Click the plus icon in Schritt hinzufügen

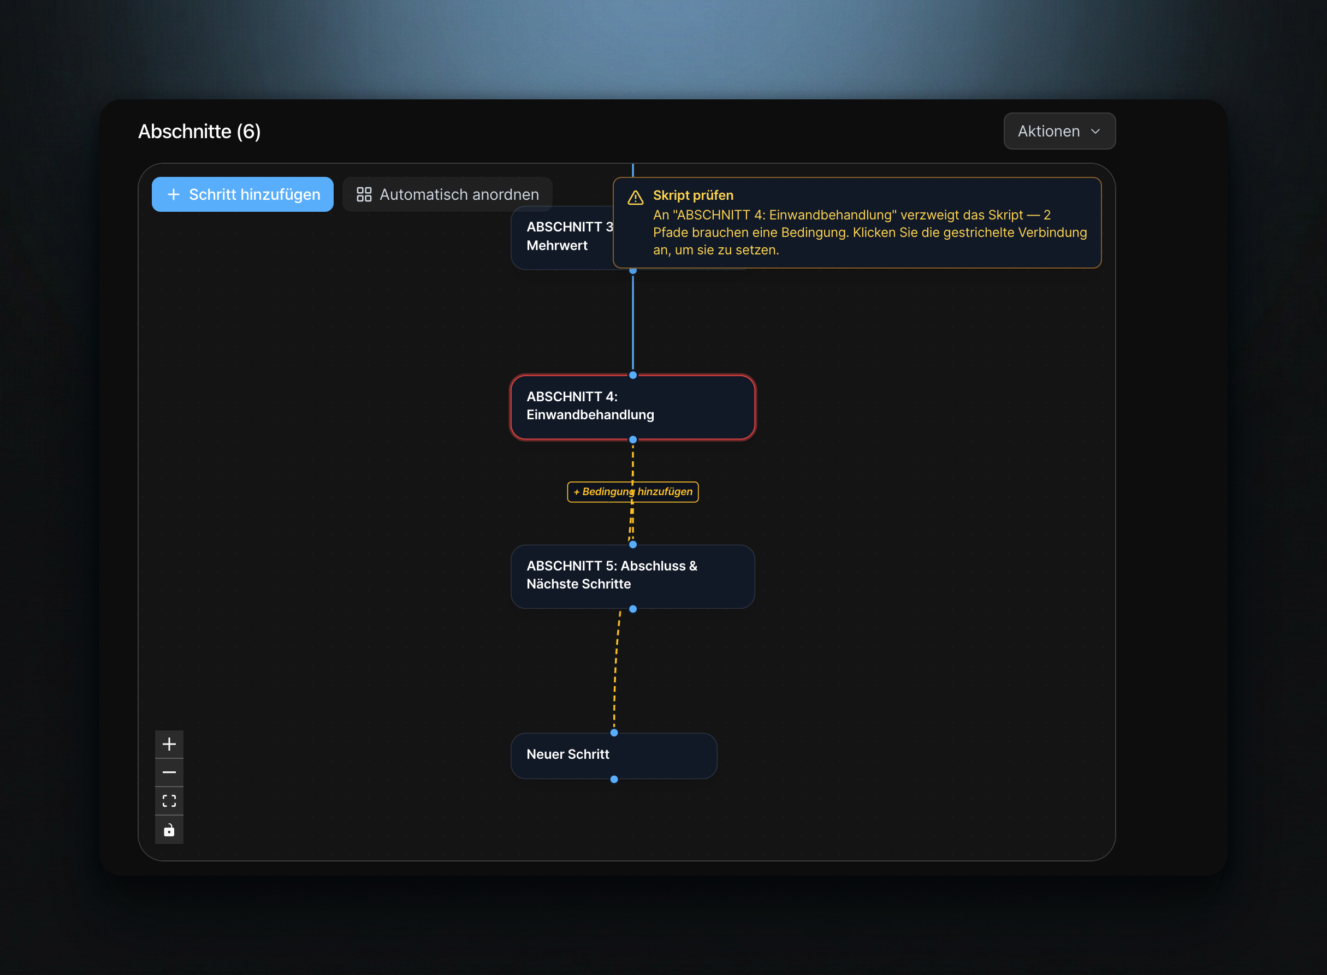pyautogui.click(x=174, y=194)
